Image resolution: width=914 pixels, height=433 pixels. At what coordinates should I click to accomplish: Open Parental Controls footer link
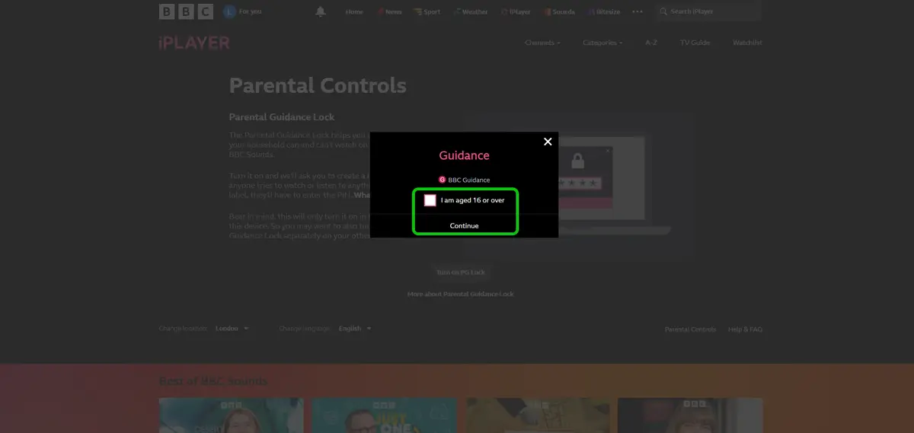[690, 330]
